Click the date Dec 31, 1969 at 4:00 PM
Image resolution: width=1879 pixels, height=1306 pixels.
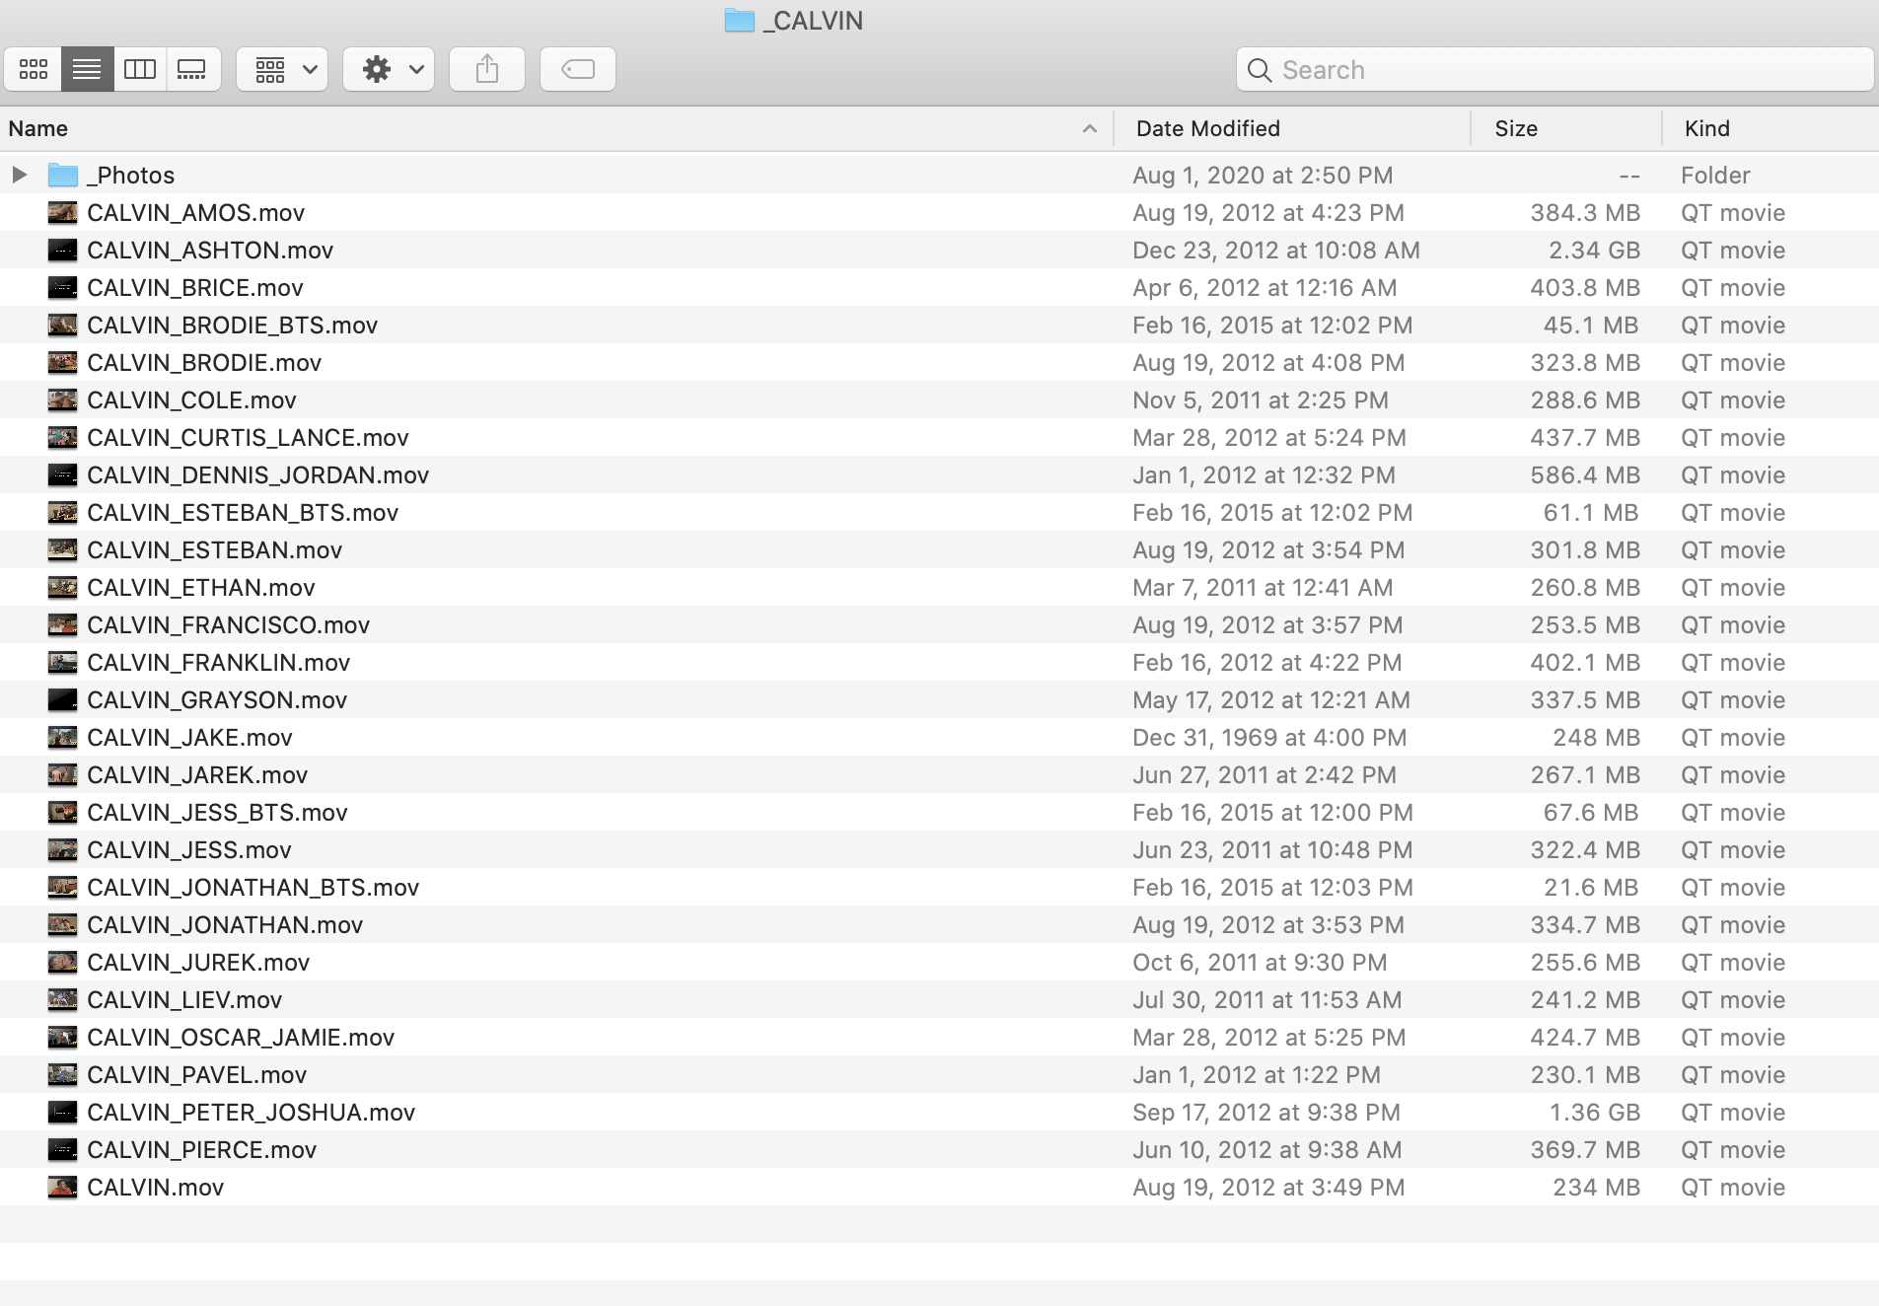point(1269,737)
